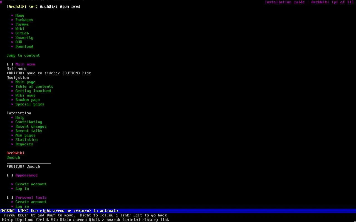This screenshot has width=356, height=222.
Task: Follow the Wiki link in the top list
Action: tap(20, 29)
